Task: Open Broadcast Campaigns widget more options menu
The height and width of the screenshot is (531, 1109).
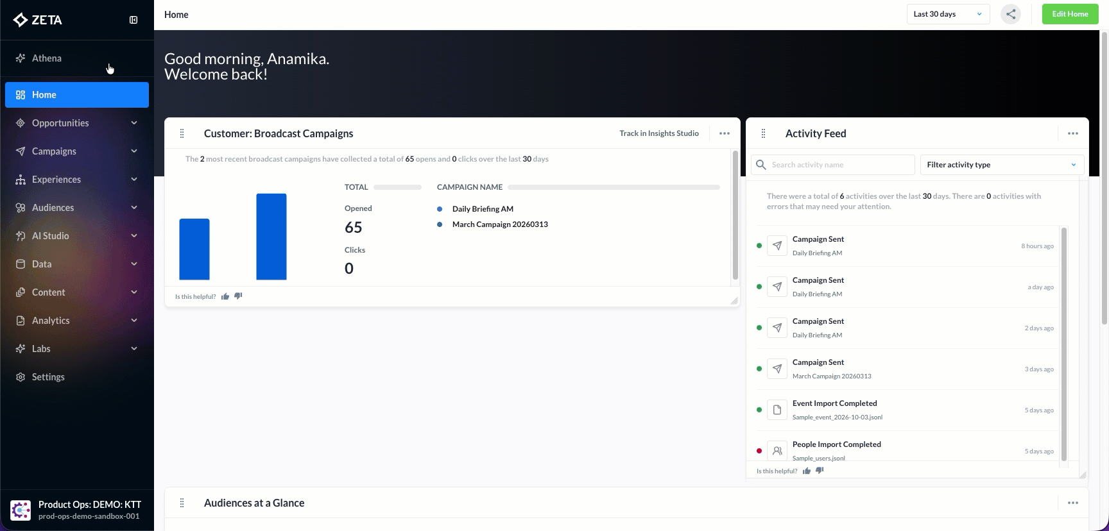Action: click(x=725, y=133)
